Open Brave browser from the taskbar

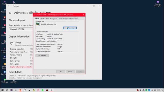(x=20, y=90)
